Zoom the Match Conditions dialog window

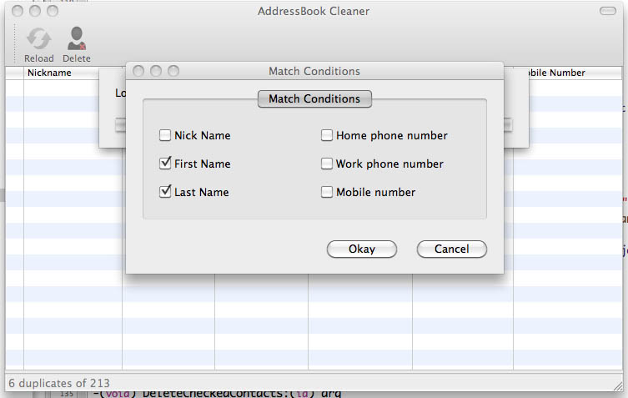click(x=173, y=72)
